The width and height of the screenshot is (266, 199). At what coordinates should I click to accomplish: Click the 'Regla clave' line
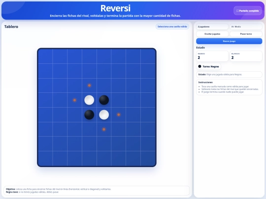[32, 192]
